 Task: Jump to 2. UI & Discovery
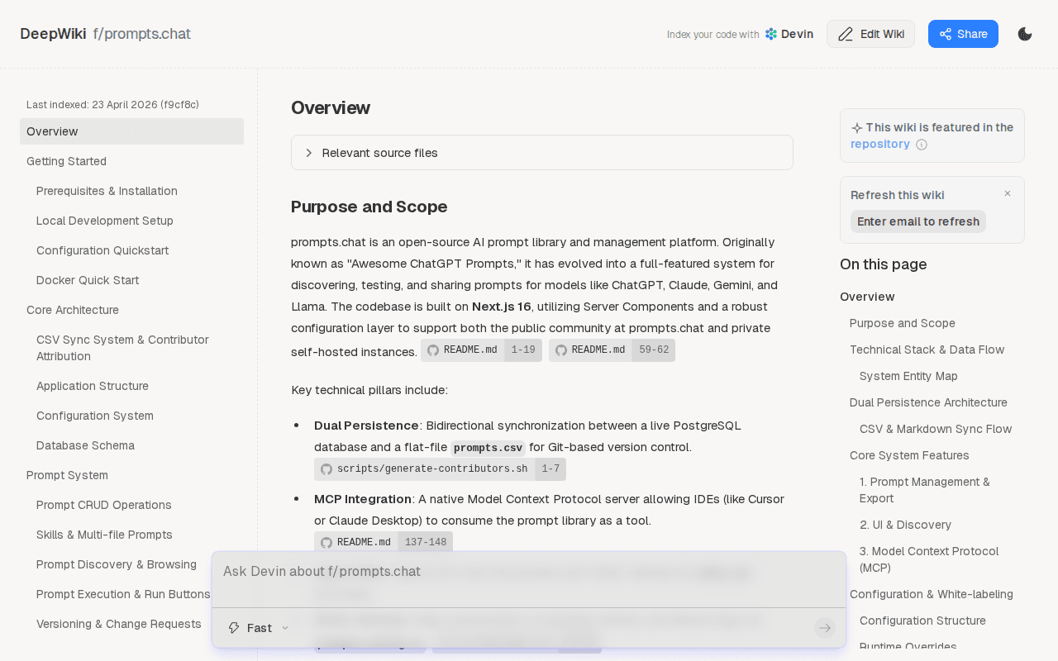tap(905, 525)
